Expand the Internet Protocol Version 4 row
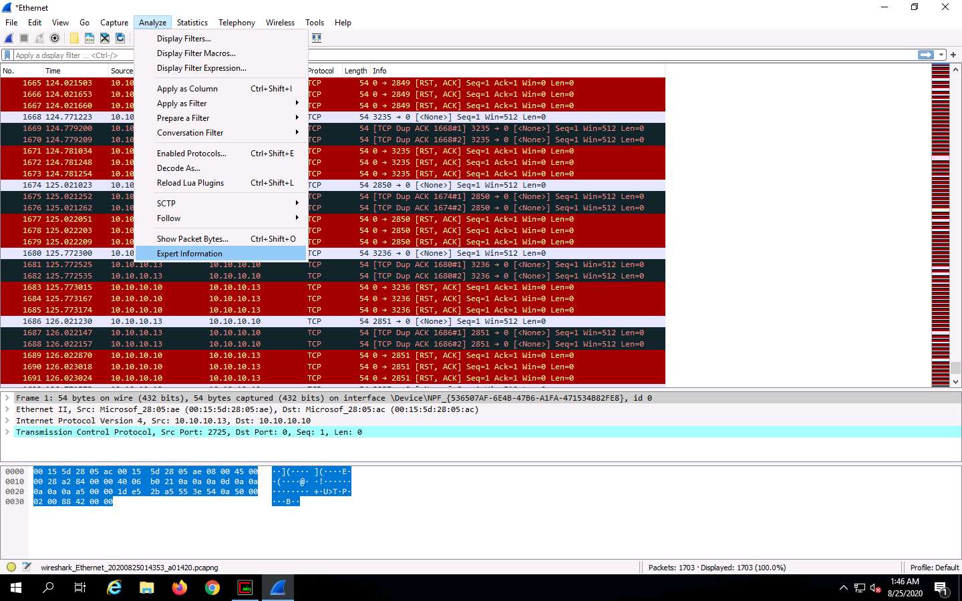 point(7,421)
